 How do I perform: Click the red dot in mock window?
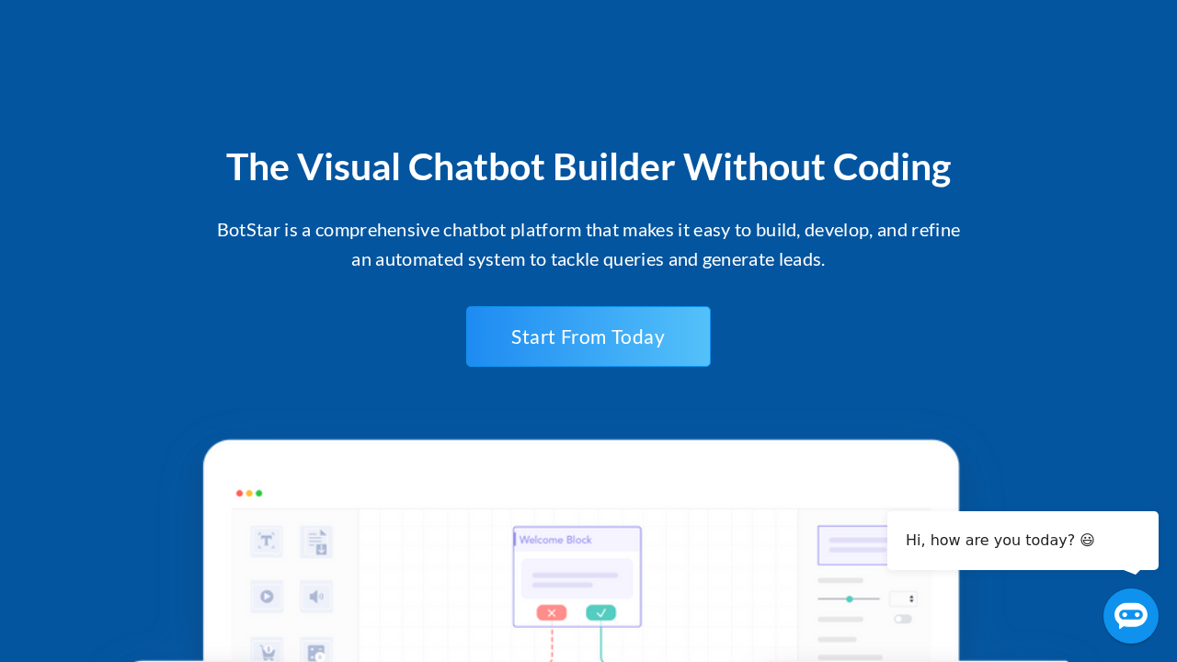coord(240,494)
